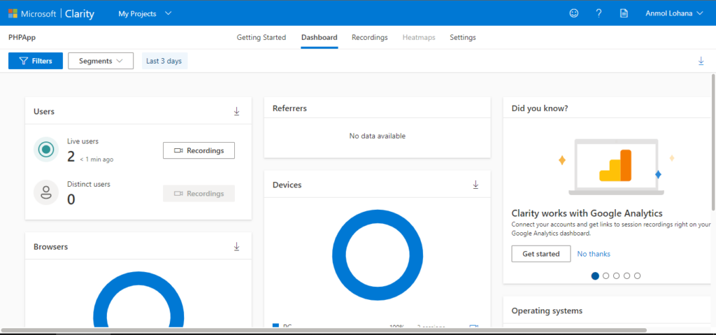716x335 pixels.
Task: Download the Users card data
Action: tap(236, 111)
